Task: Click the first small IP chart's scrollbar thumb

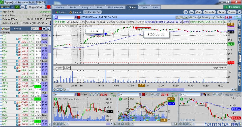Action: pos(108,124)
